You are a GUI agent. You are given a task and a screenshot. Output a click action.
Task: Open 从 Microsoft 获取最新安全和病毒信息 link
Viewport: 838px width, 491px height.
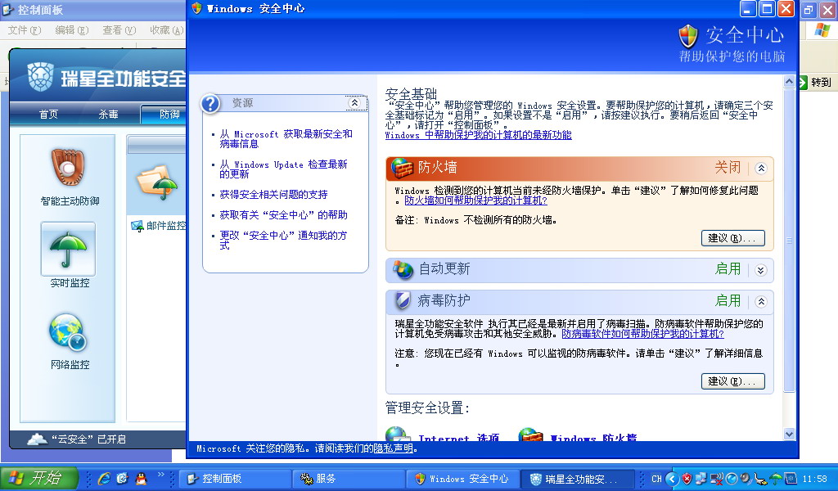(286, 139)
